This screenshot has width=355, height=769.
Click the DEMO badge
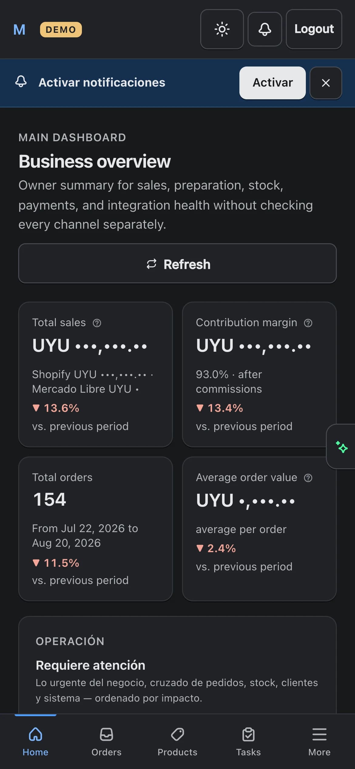click(x=61, y=29)
